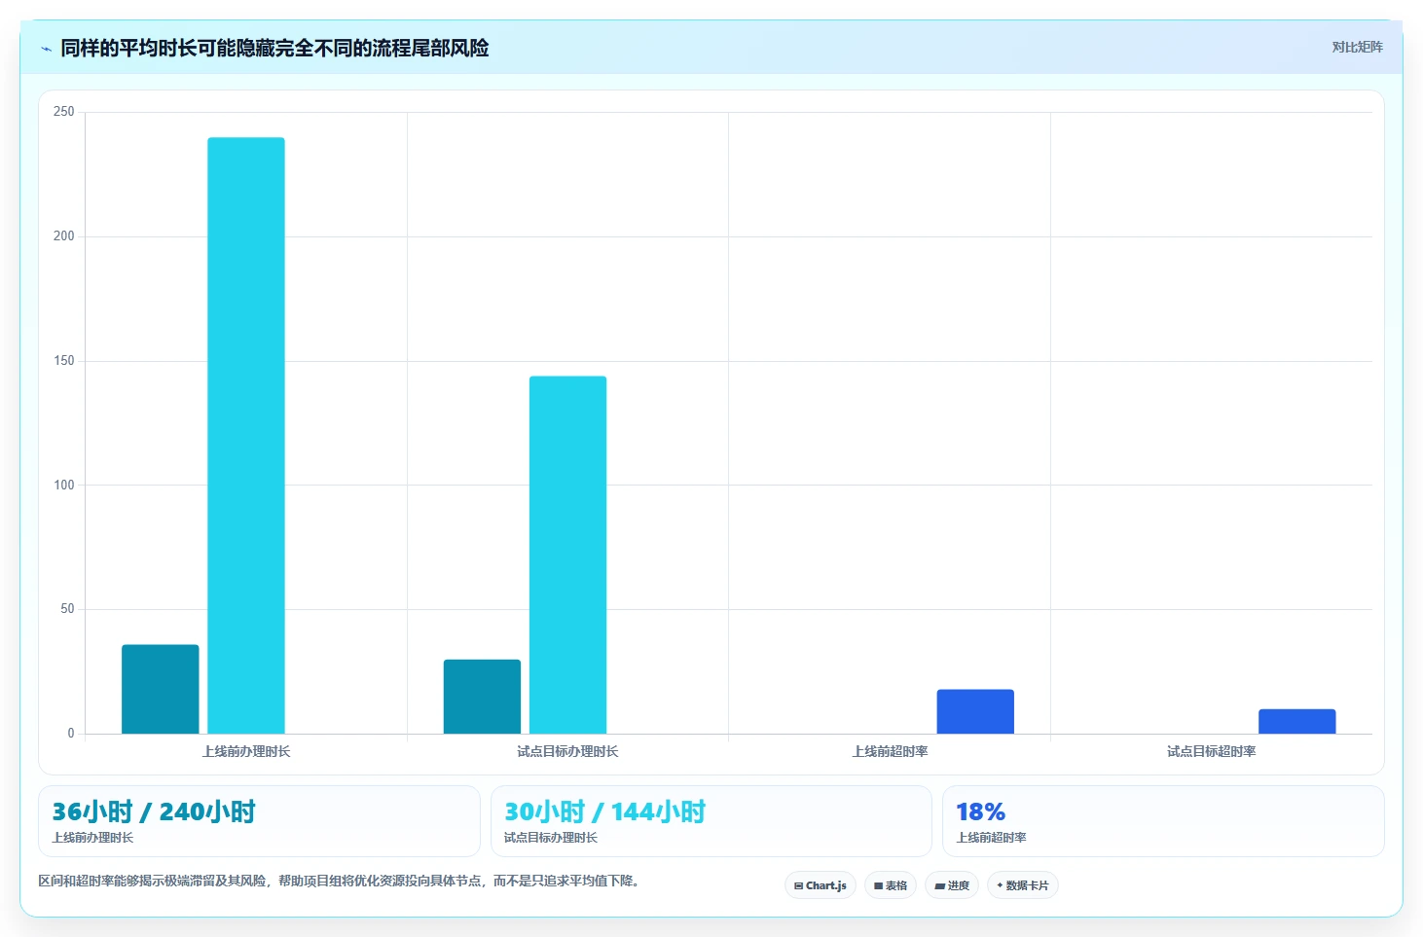The height and width of the screenshot is (937, 1423).
Task: Click the y-axis value 150
Action: (63, 360)
